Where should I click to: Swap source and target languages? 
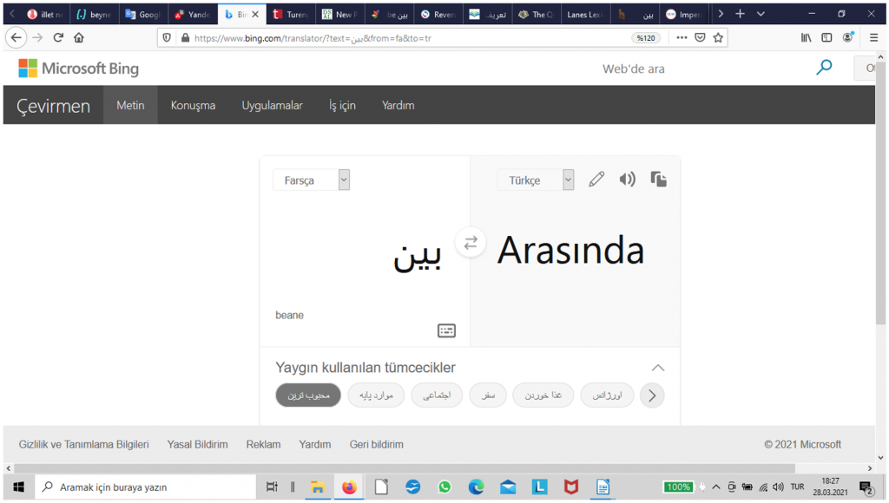(x=471, y=243)
